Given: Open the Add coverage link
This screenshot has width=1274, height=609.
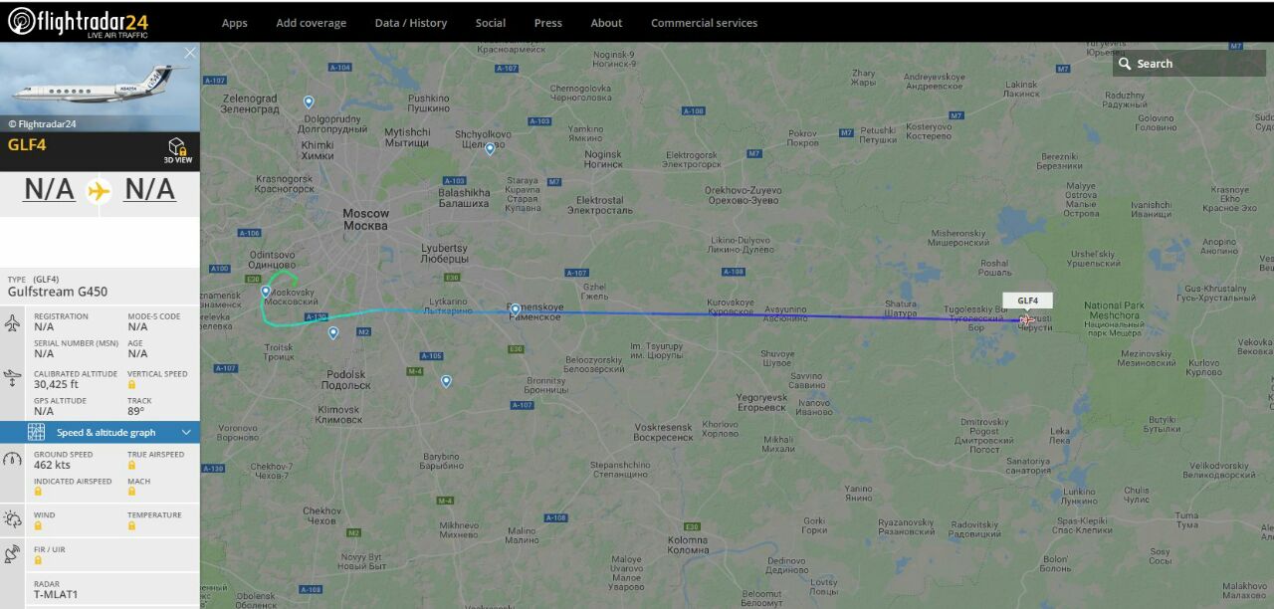Looking at the screenshot, I should [x=312, y=23].
